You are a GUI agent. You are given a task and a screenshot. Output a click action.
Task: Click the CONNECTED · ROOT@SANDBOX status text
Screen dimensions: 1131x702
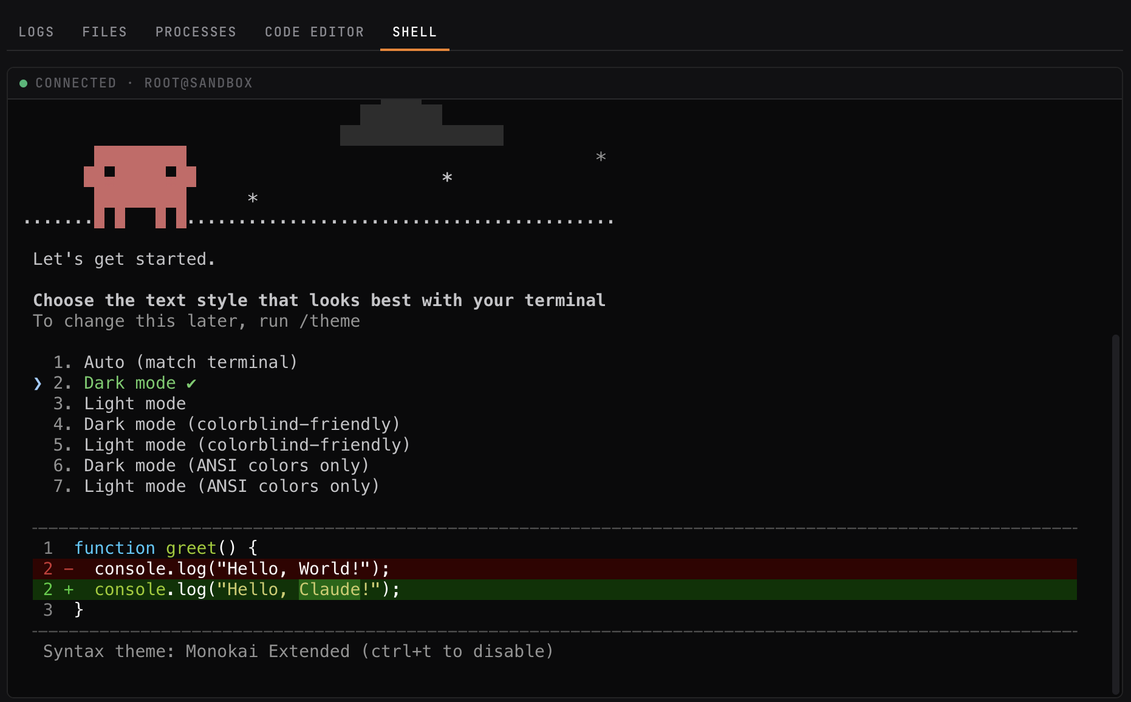pyautogui.click(x=144, y=83)
